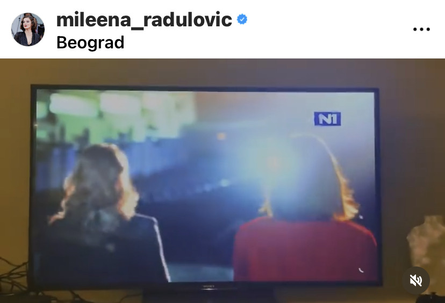Open mileena_radulovic's profile picture
445x303 pixels.
pos(28,29)
